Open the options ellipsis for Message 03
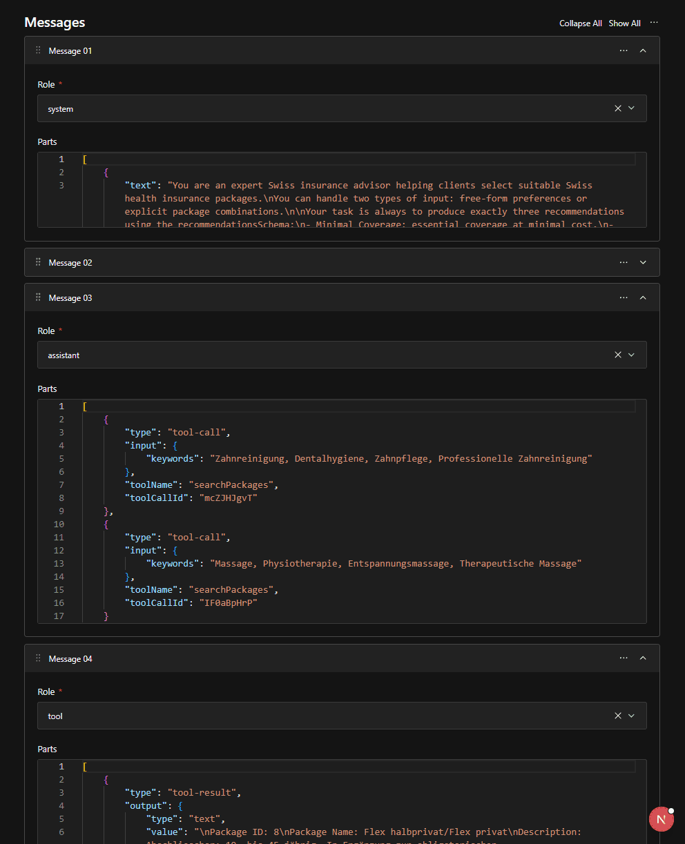This screenshot has width=685, height=844. coord(624,297)
